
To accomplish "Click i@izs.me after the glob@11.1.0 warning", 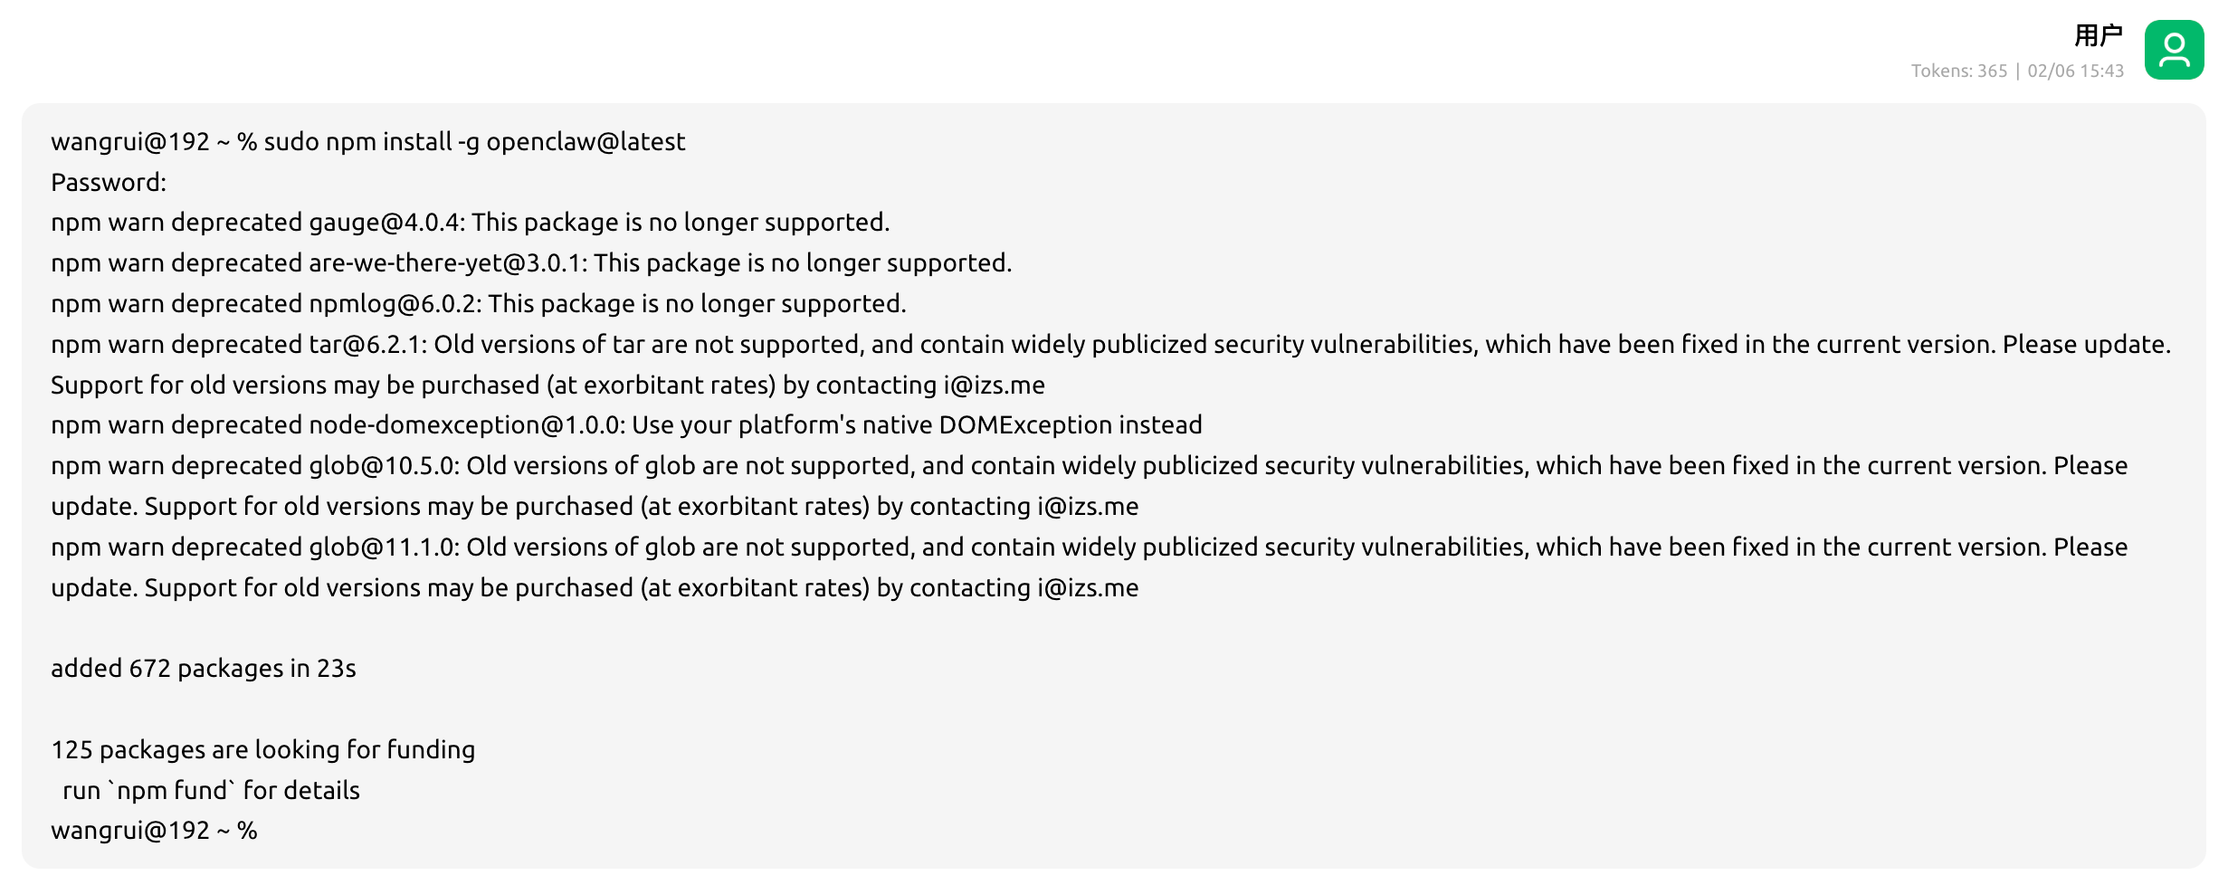I will tap(1088, 588).
